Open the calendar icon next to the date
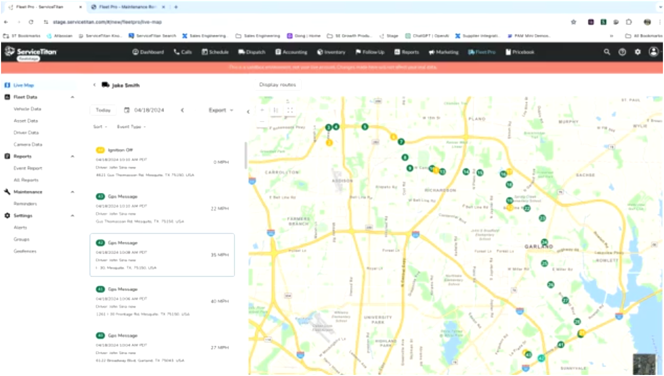The image size is (664, 376). 126,110
